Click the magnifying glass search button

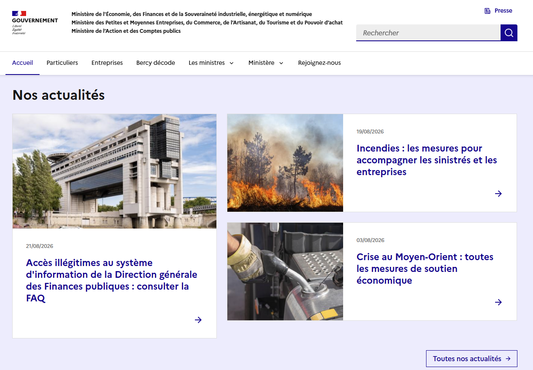tap(509, 33)
